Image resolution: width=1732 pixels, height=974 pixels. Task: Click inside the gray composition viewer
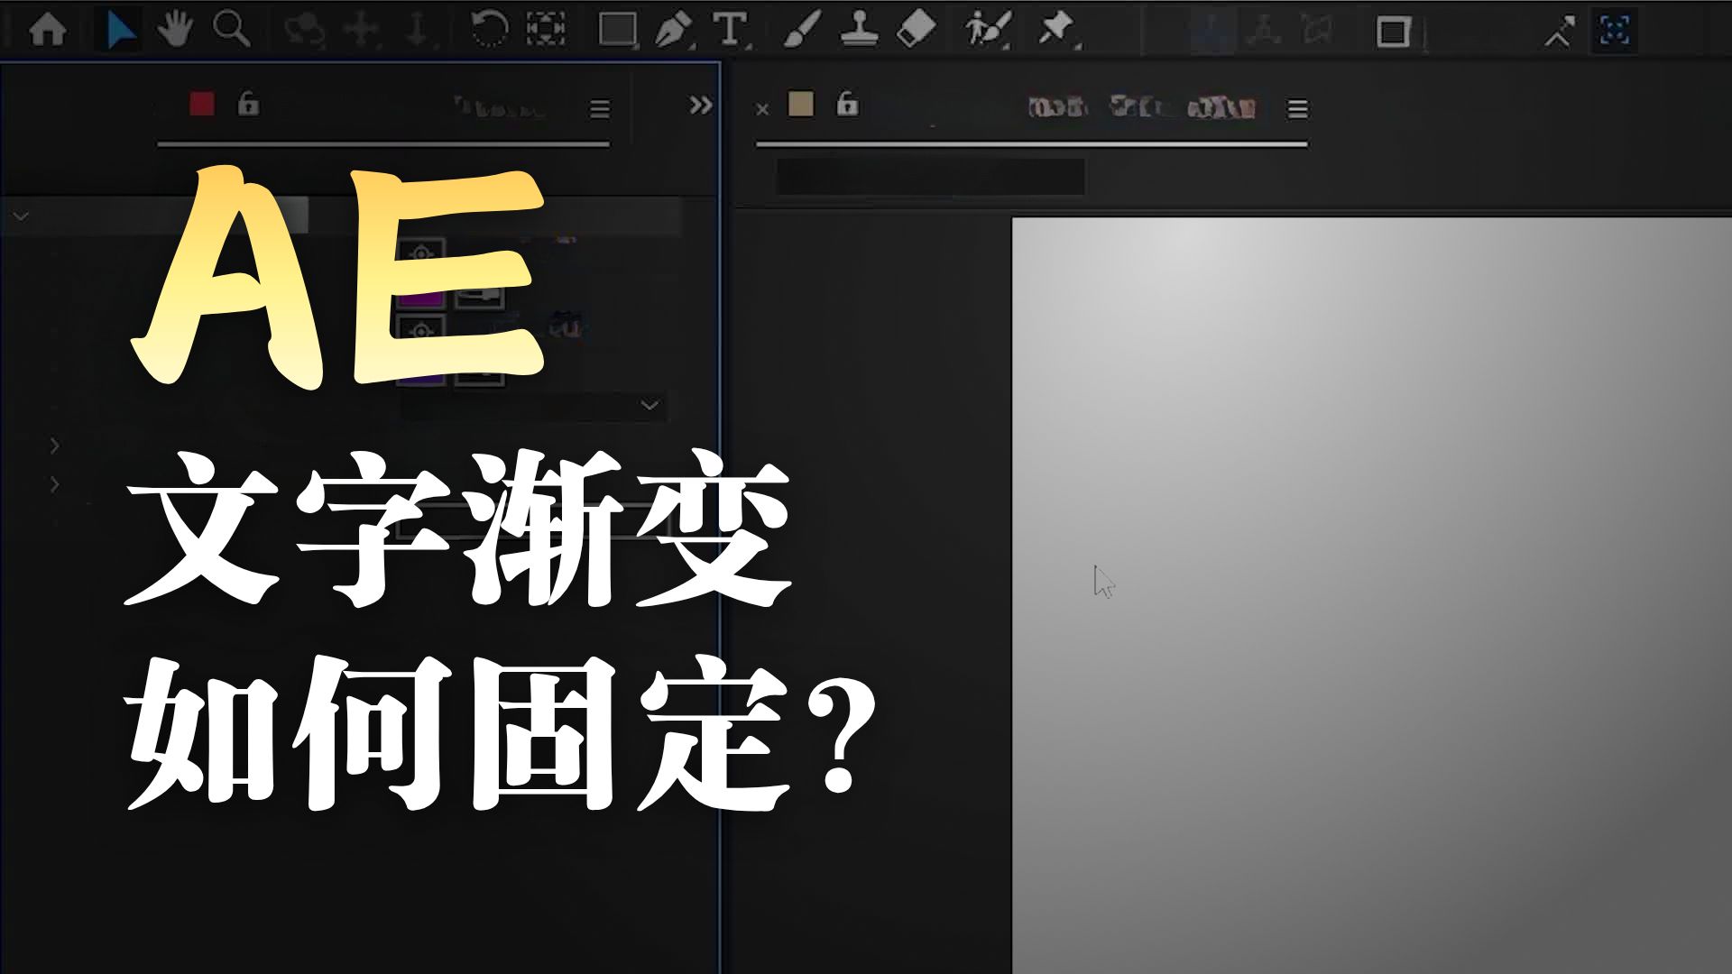coord(1371,595)
